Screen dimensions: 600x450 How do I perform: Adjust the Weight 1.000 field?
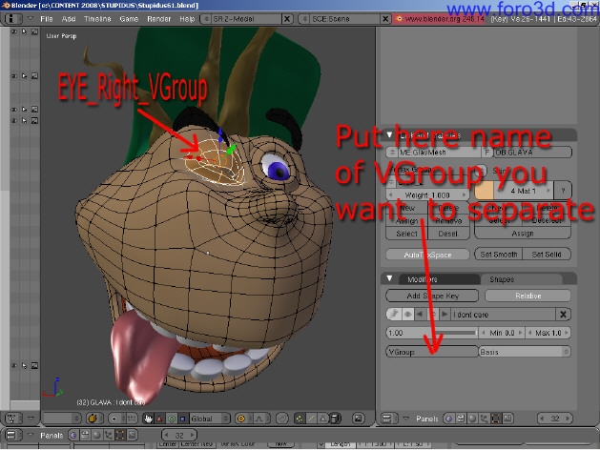click(427, 195)
